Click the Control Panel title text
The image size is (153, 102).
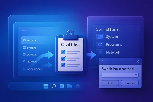[108, 29]
